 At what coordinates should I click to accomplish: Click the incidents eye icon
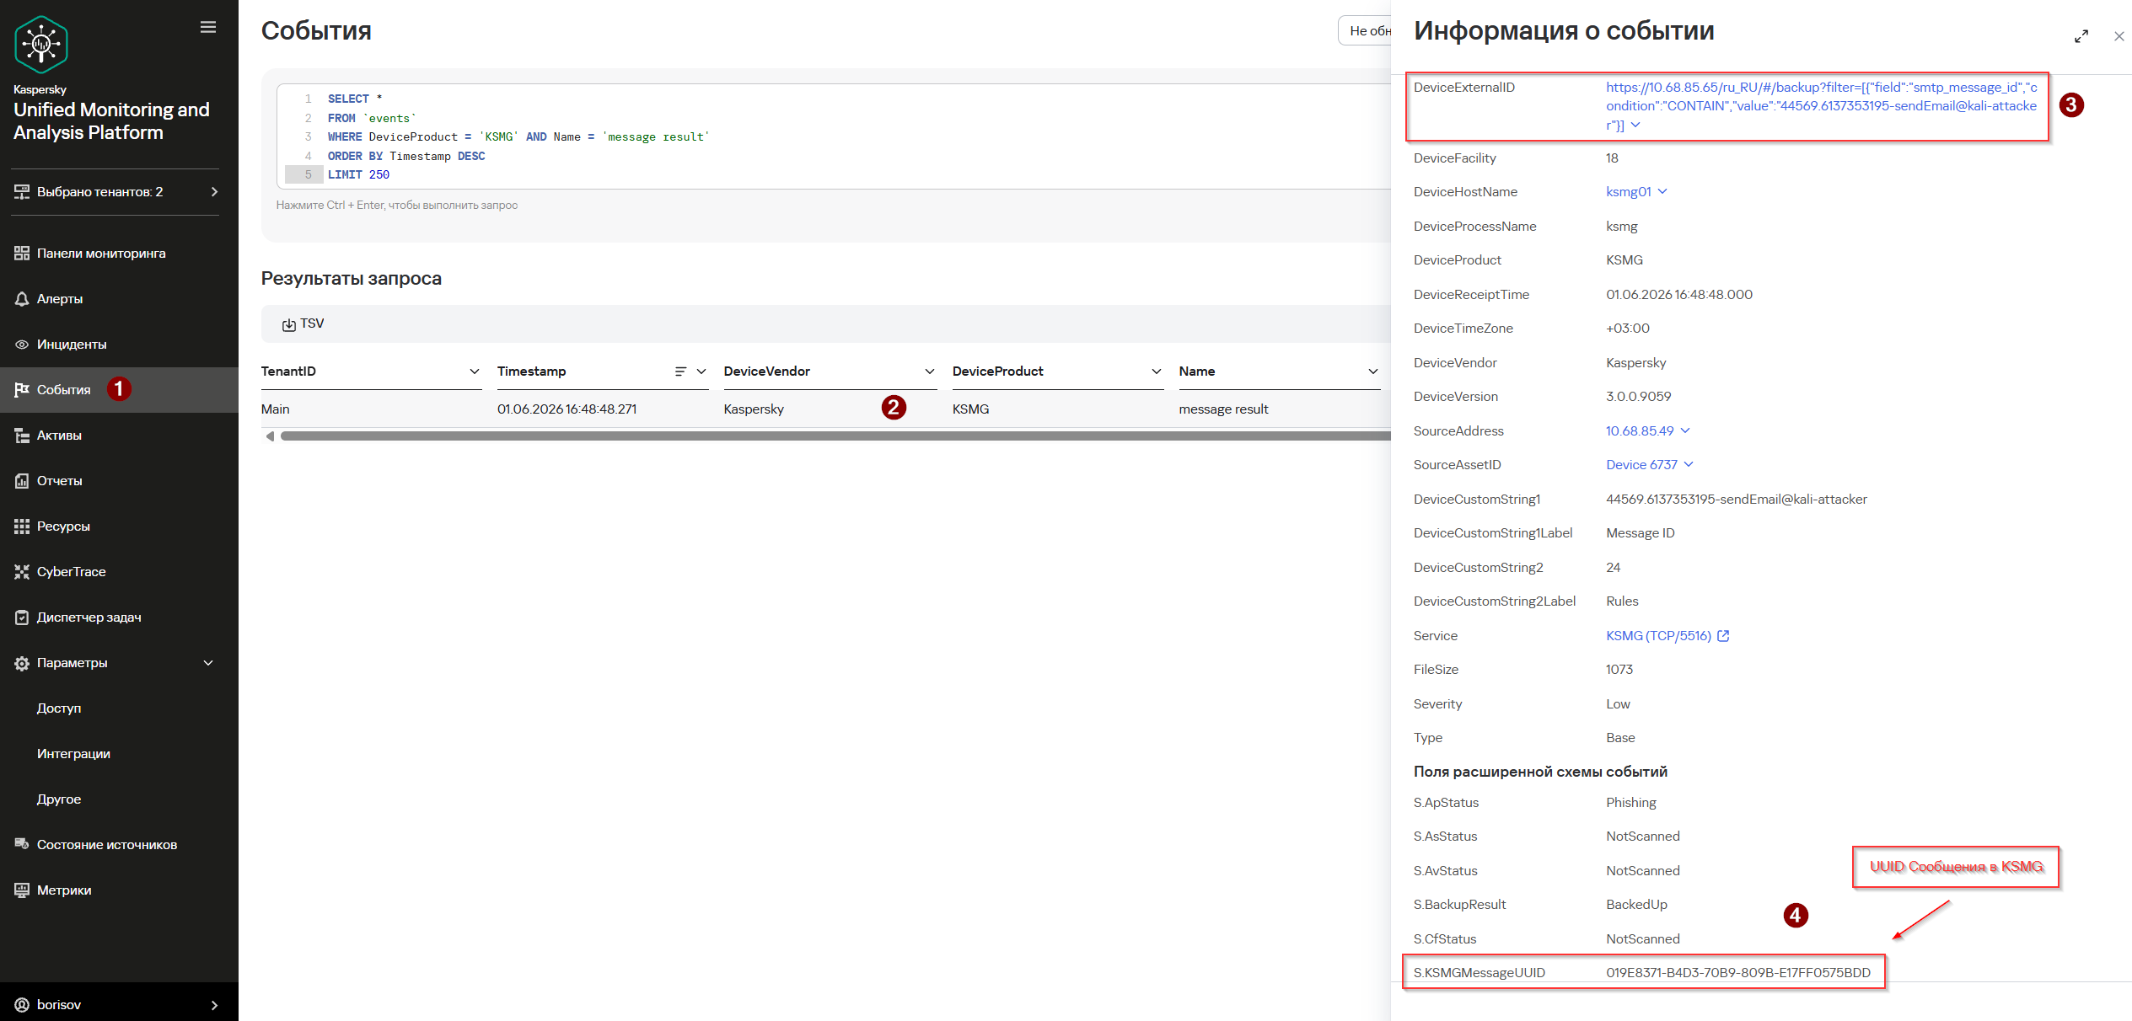22,345
